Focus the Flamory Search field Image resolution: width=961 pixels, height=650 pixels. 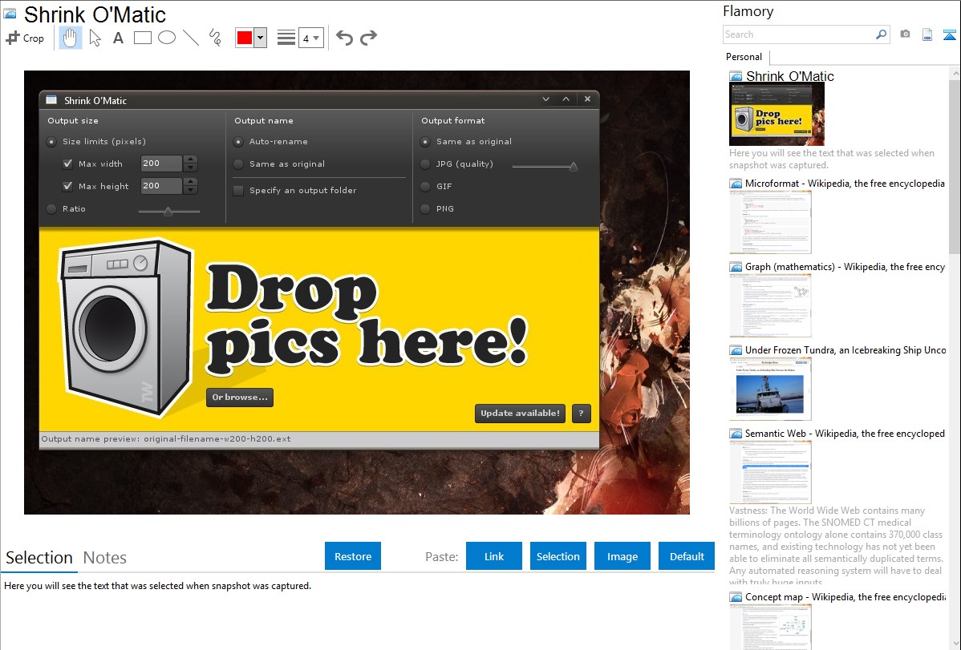(799, 34)
